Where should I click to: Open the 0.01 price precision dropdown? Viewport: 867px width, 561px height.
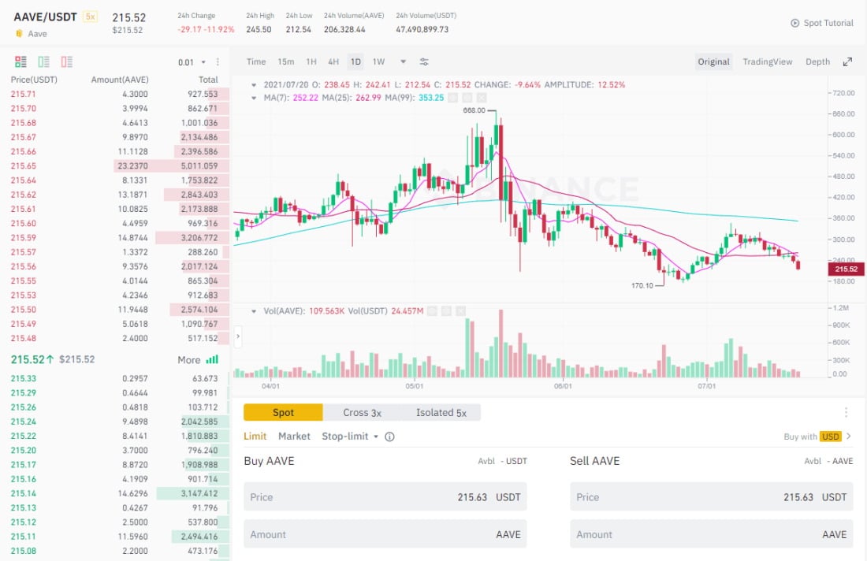point(192,62)
